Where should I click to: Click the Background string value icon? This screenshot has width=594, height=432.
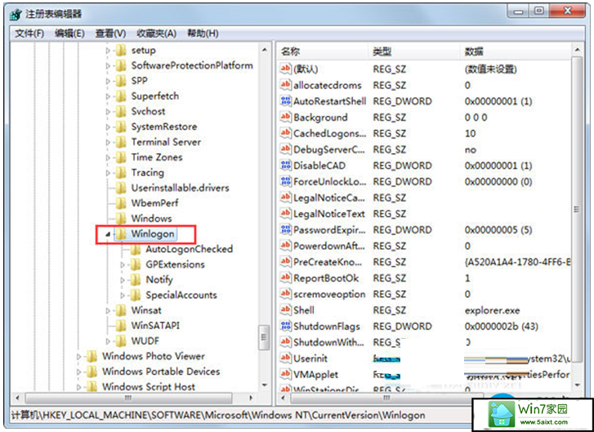point(286,117)
